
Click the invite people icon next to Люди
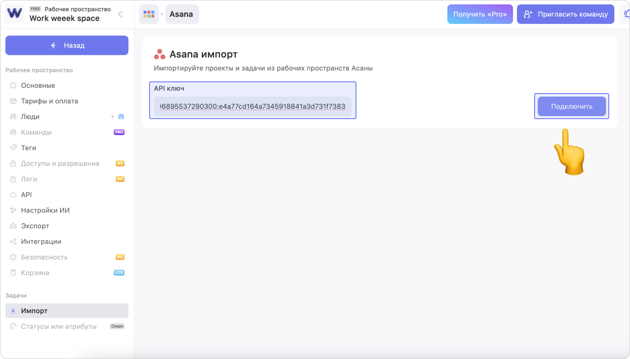(x=121, y=116)
